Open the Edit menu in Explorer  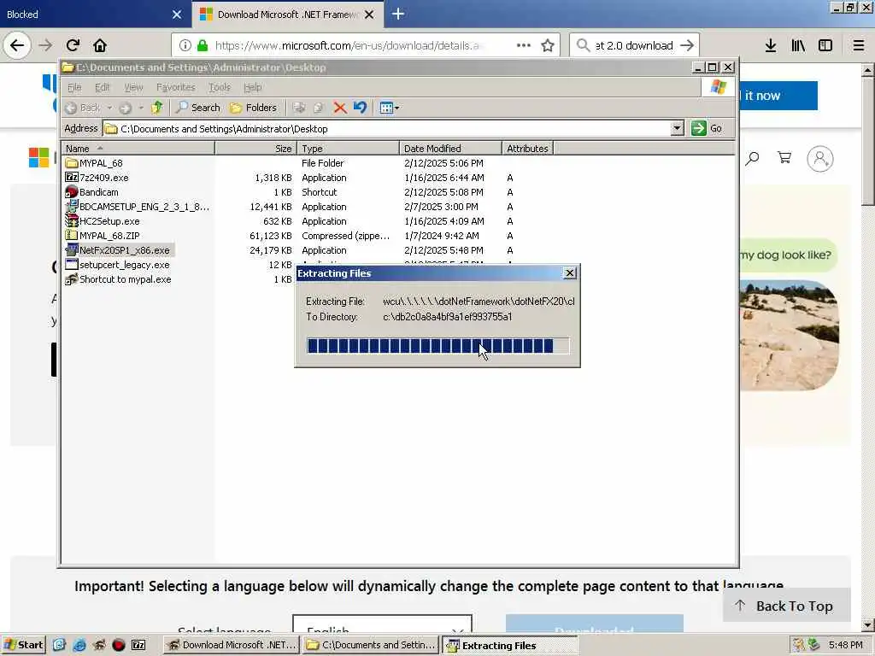pos(103,87)
